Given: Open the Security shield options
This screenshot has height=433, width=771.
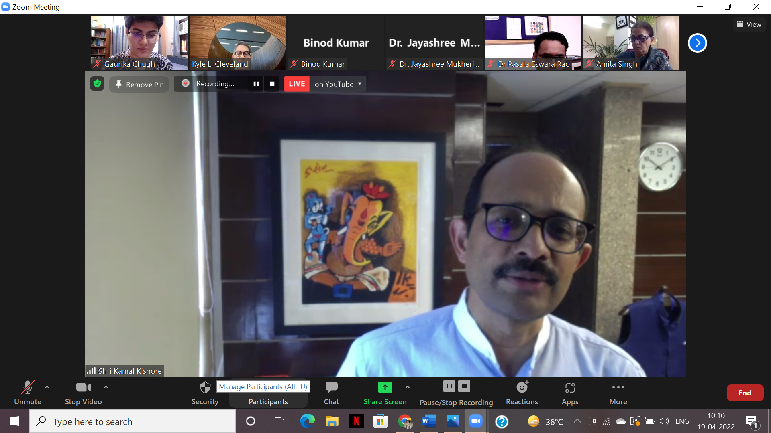Looking at the screenshot, I should [205, 392].
